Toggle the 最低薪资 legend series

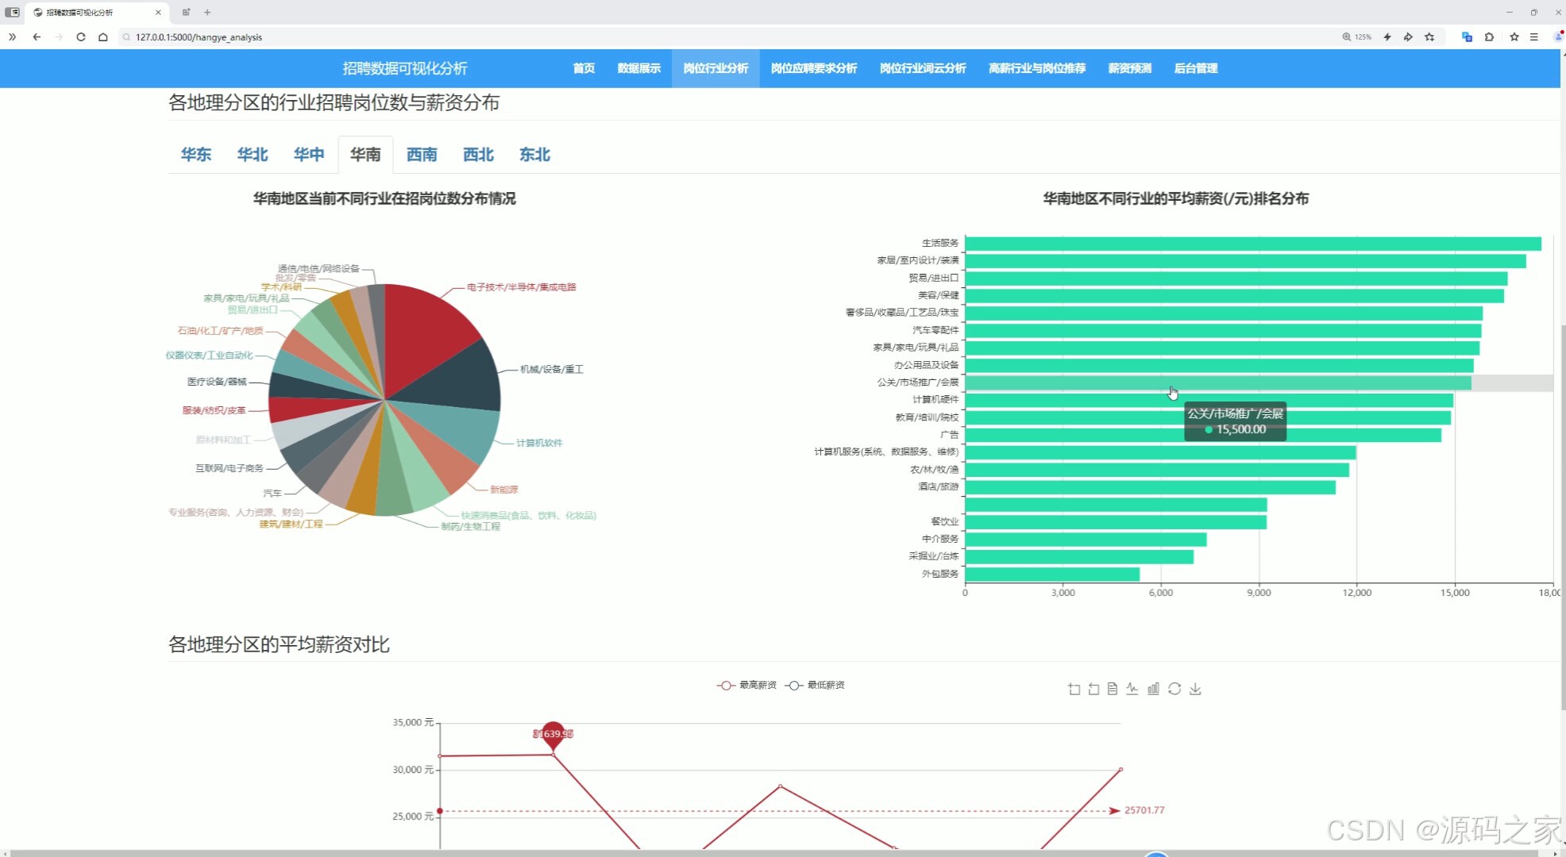tap(815, 685)
